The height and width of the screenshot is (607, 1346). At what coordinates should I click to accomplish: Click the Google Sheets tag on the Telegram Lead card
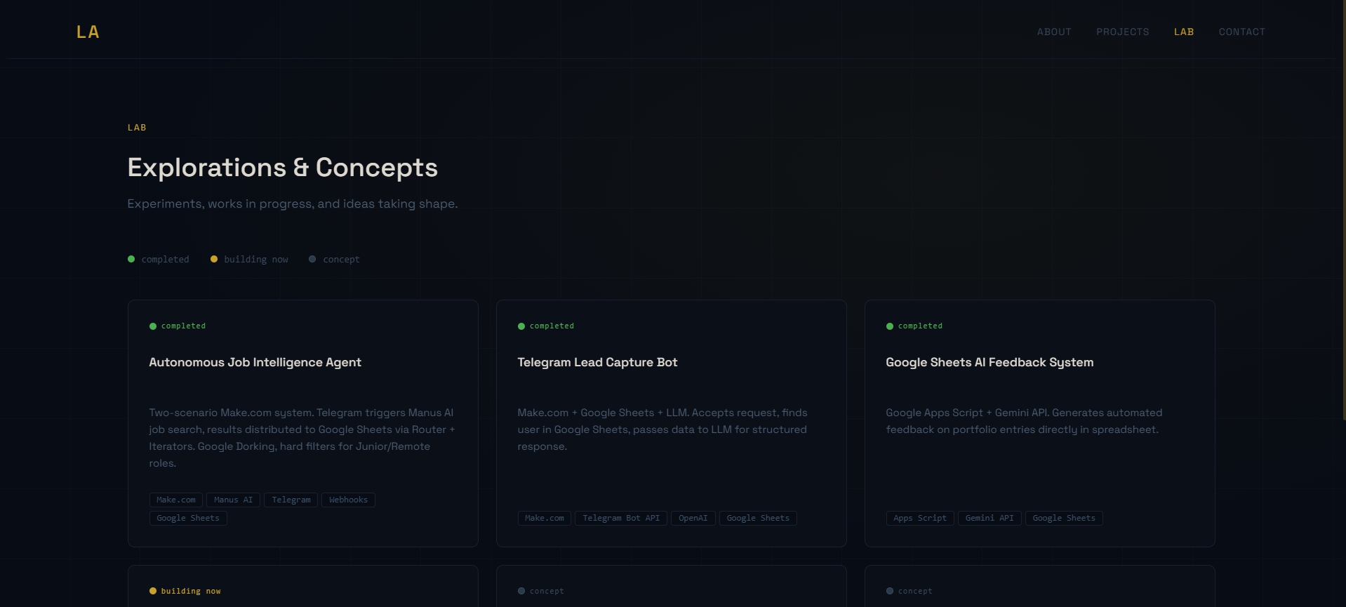click(758, 518)
